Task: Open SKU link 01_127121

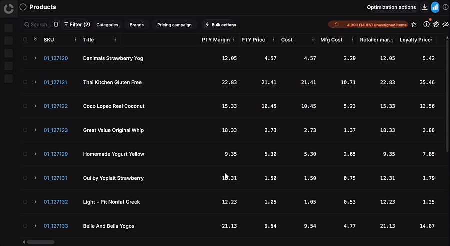Action: tap(55, 82)
